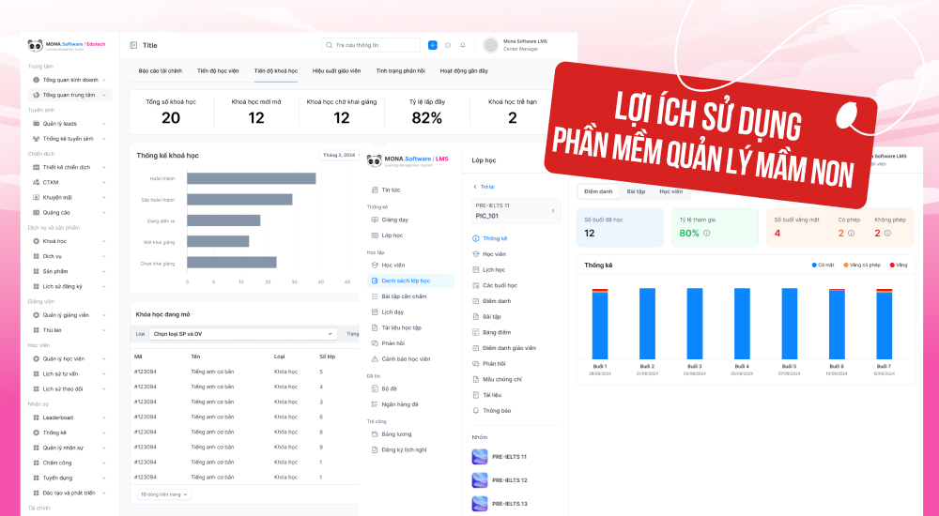Click the Khoá học gear icon
This screenshot has width=939, height=516.
point(36,241)
